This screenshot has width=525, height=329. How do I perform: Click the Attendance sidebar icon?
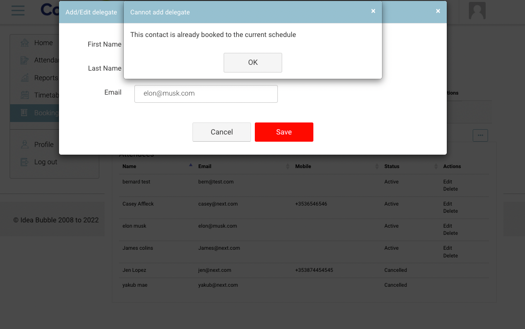(x=24, y=61)
